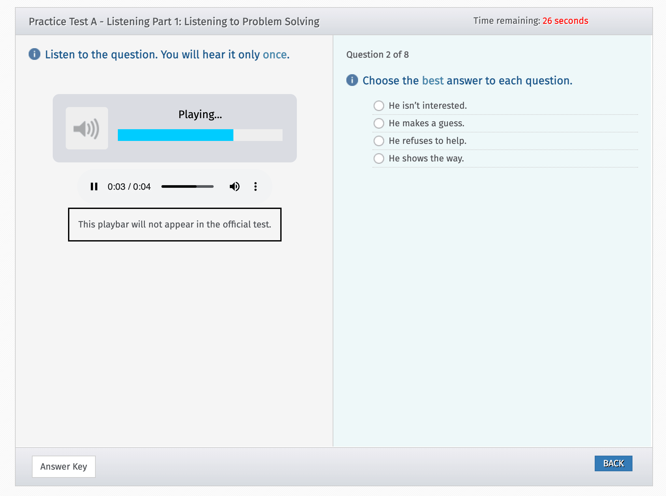Click the Question 2 of 8 label
Image resolution: width=666 pixels, height=496 pixels.
(x=378, y=55)
